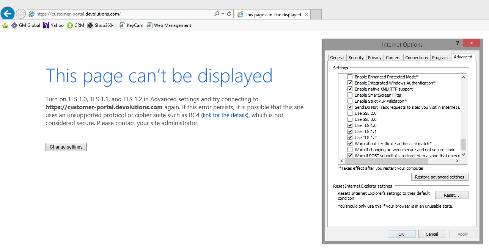Open the address bar autocomplete dropdown arrow
This screenshot has width=489, height=252.
coord(223,14)
